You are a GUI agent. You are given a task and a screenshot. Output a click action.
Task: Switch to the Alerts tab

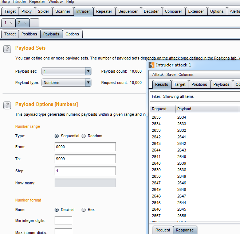pyautogui.click(x=234, y=12)
